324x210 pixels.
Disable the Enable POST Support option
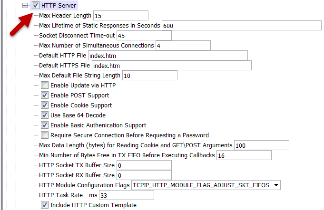45,95
